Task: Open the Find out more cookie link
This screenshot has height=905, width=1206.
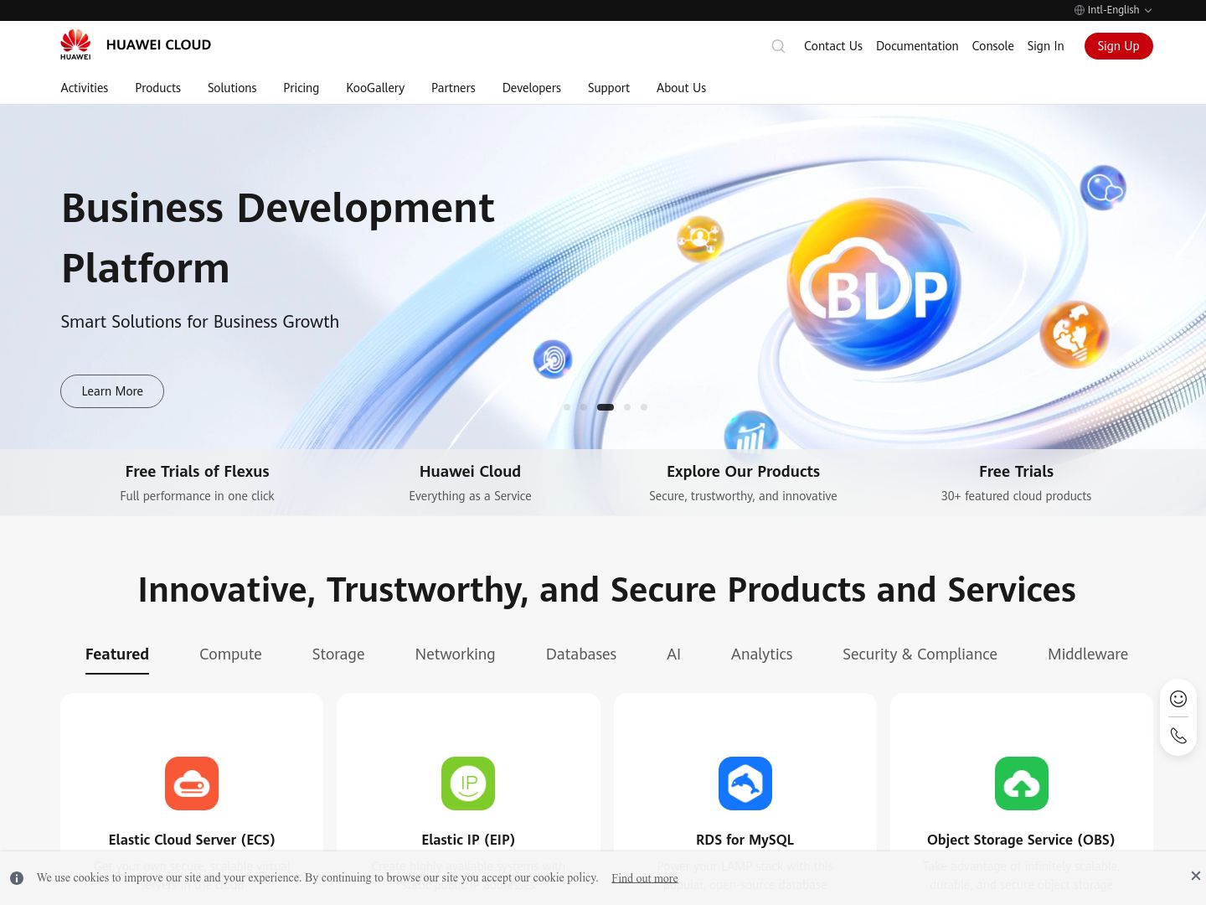Action: pyautogui.click(x=644, y=878)
